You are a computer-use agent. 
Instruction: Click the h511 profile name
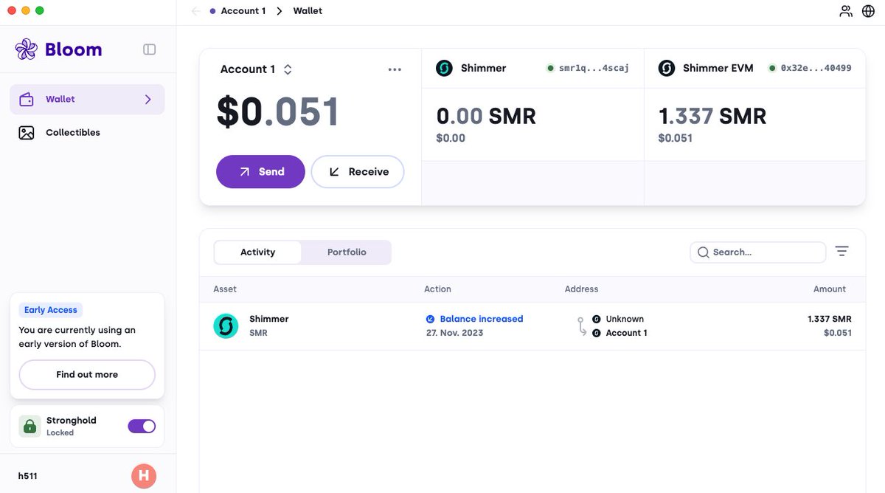tap(28, 476)
